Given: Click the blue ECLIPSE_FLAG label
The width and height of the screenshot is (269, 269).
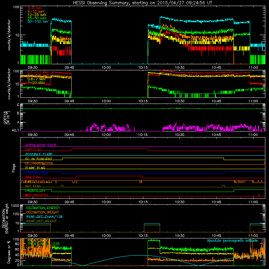Looking at the screenshot, I should (x=37, y=172).
